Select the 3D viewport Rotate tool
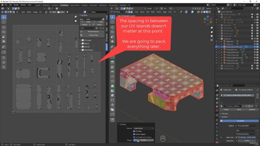The width and height of the screenshot is (260, 146). 113,32
